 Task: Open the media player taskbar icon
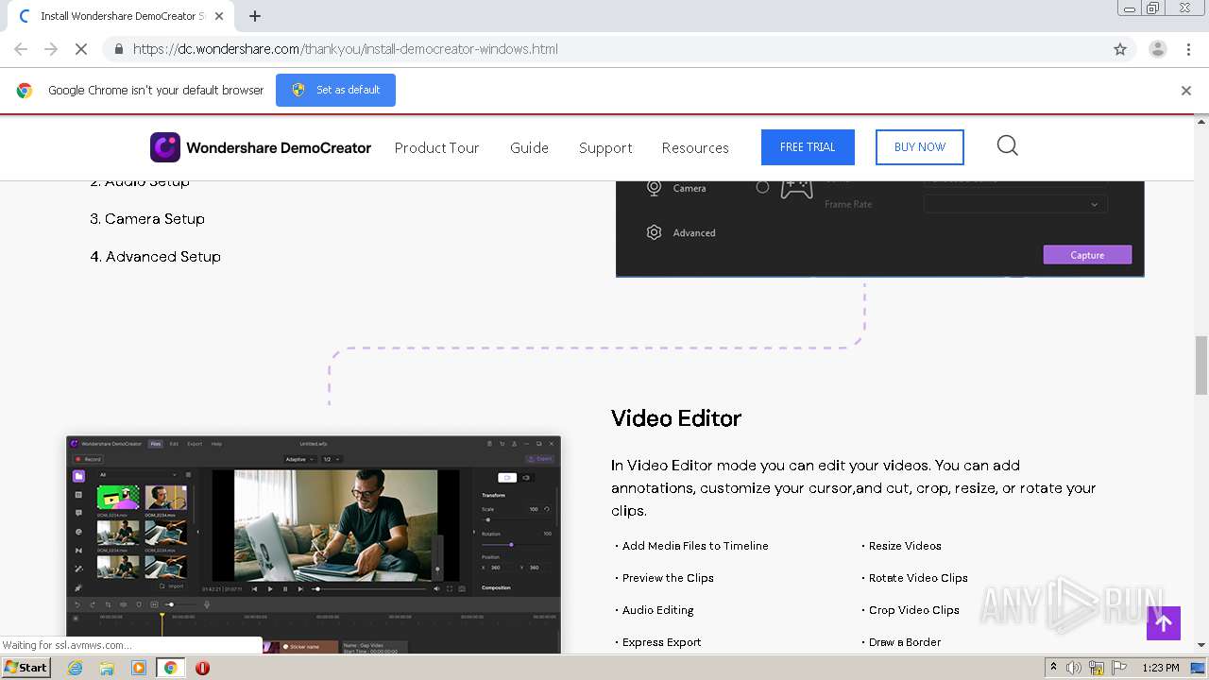coord(139,668)
